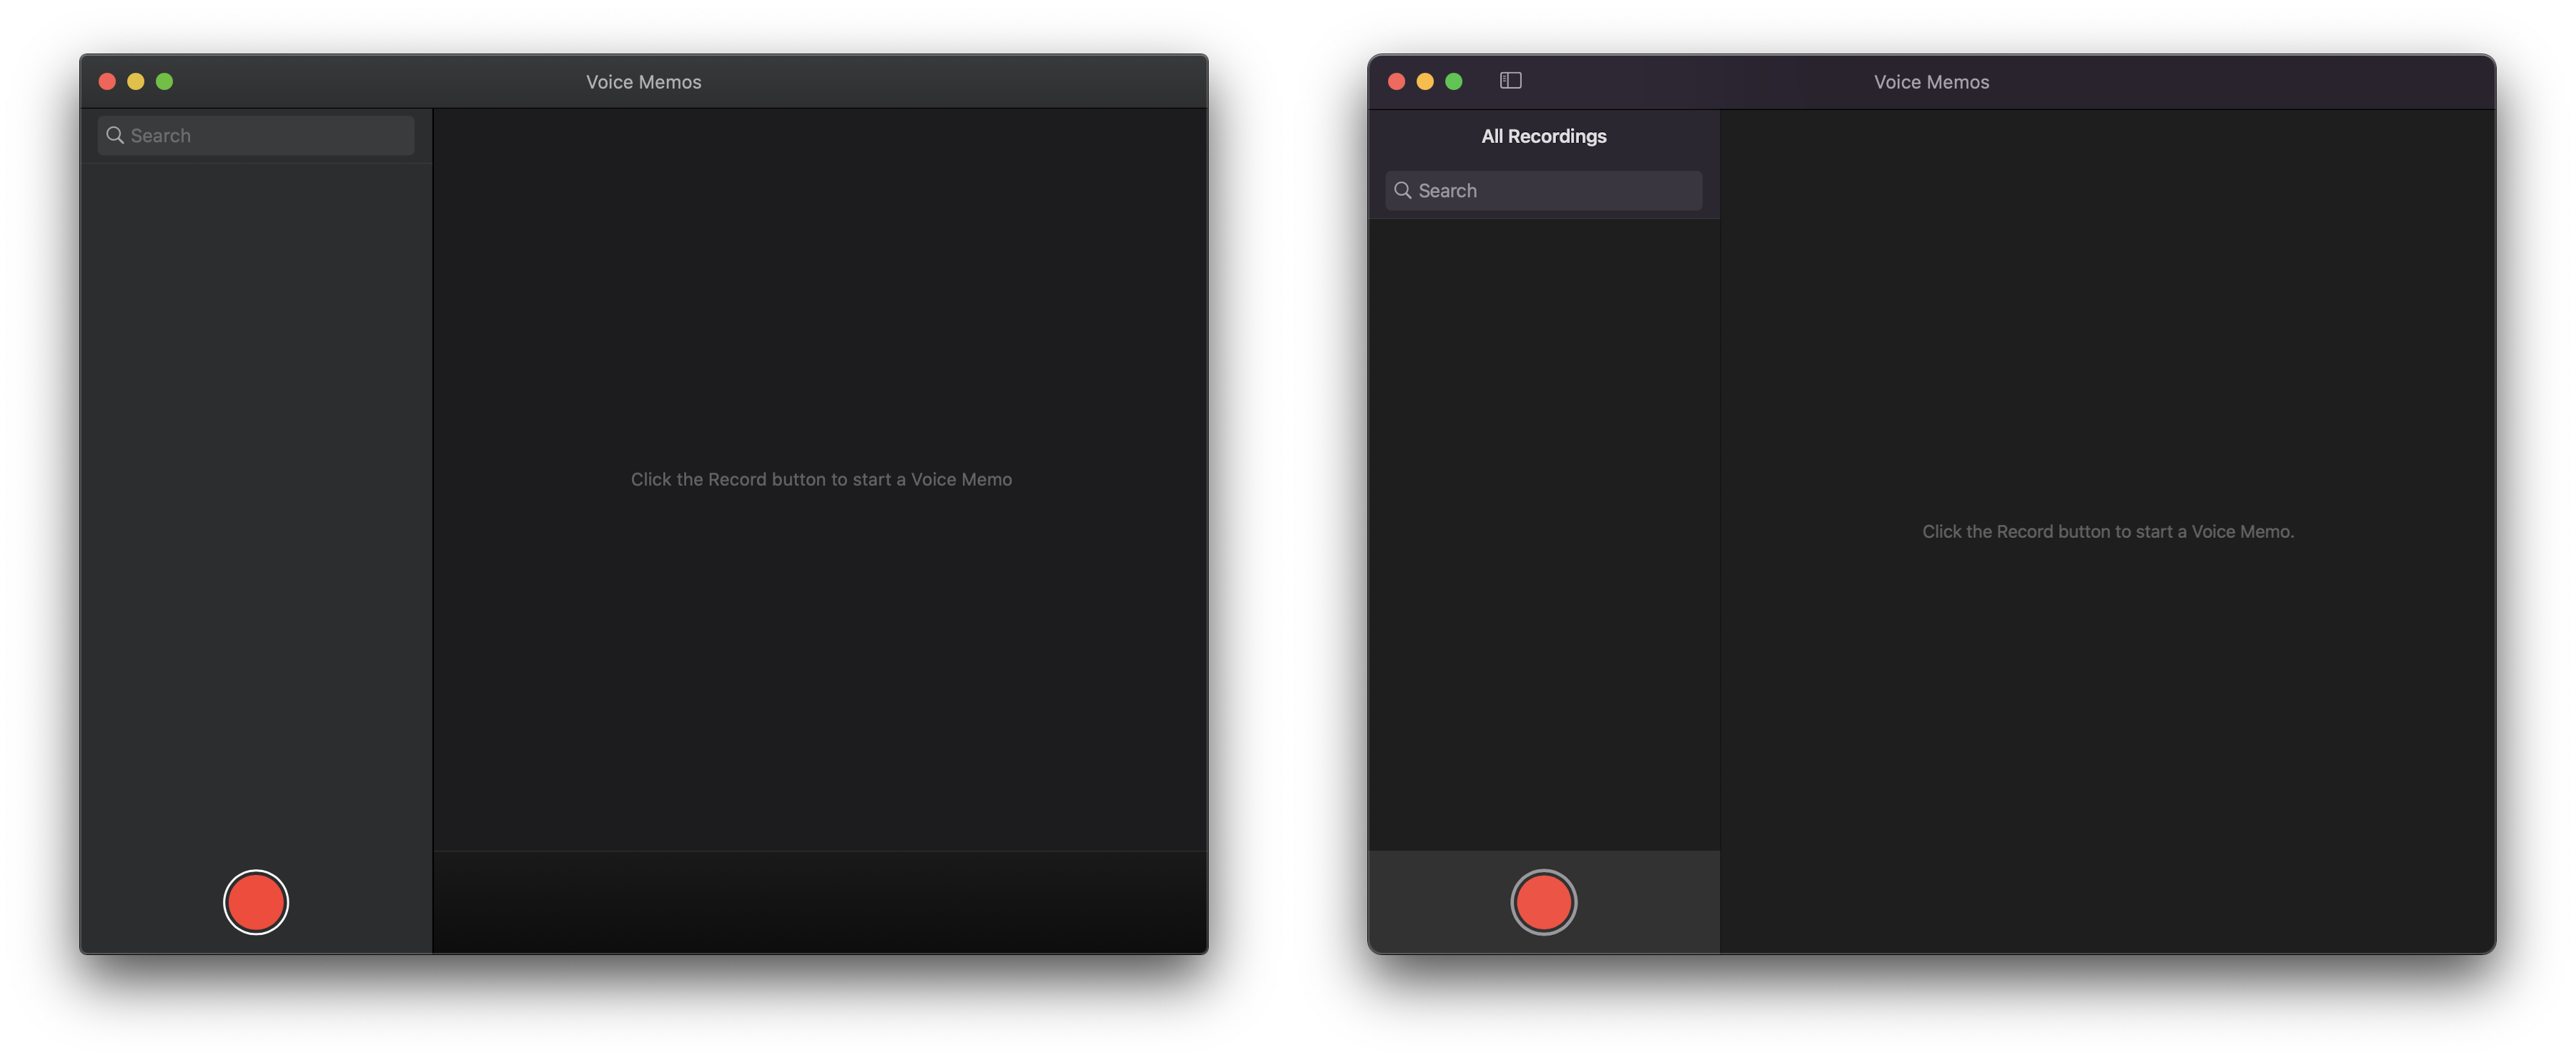Viewport: 2576px width, 1060px height.
Task: Toggle the sidebar in the right window
Action: coord(1510,81)
